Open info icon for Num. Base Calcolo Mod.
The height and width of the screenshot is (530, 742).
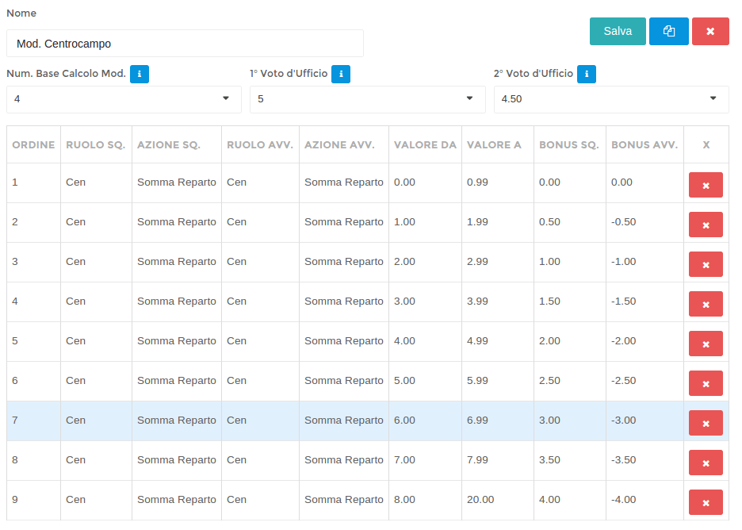(x=140, y=74)
